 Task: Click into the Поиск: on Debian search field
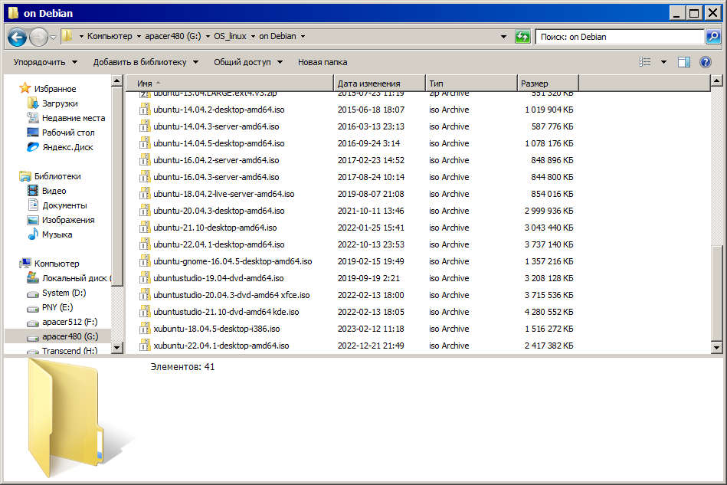tap(620, 37)
